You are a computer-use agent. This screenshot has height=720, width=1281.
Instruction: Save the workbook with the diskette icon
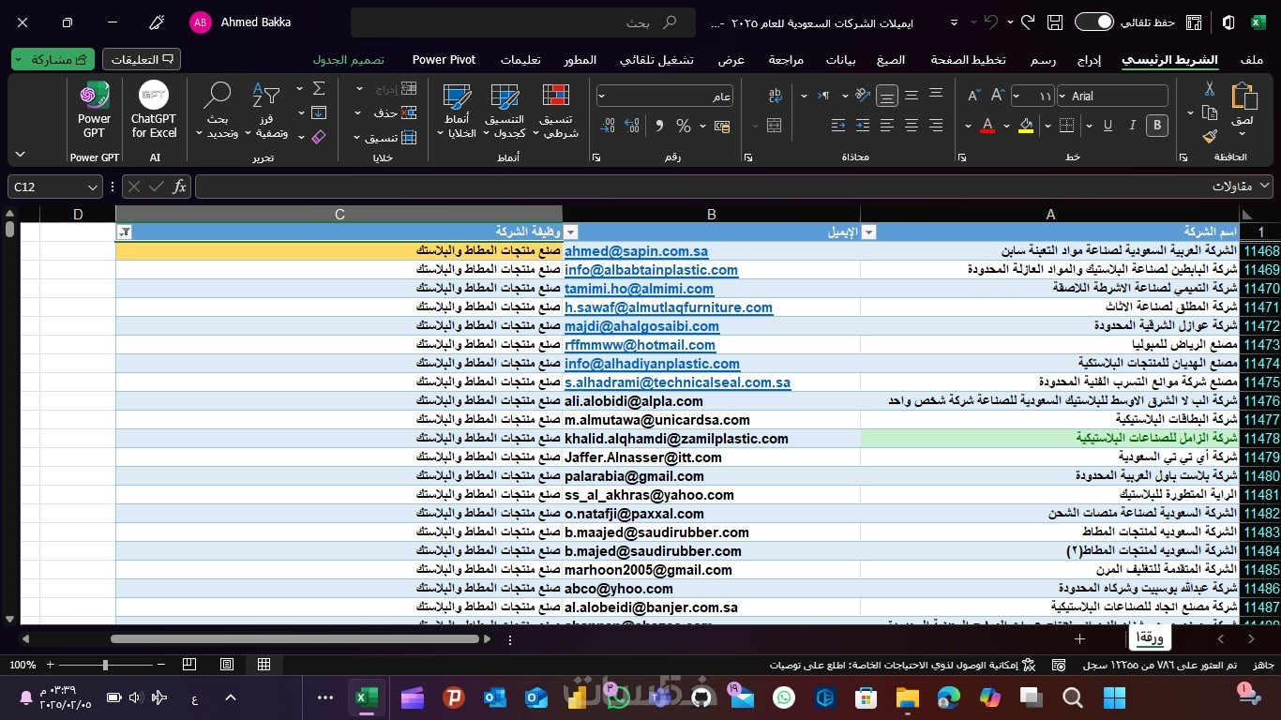(x=1055, y=22)
